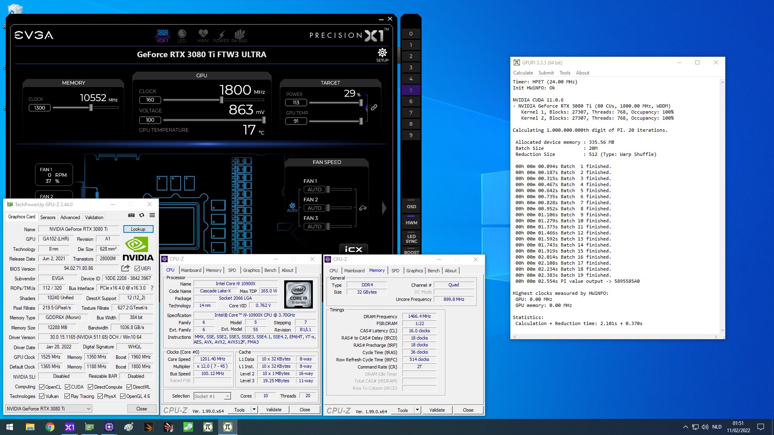This screenshot has width=774, height=435.
Task: Open the HWM hardware monitor icon
Action: coord(203,35)
